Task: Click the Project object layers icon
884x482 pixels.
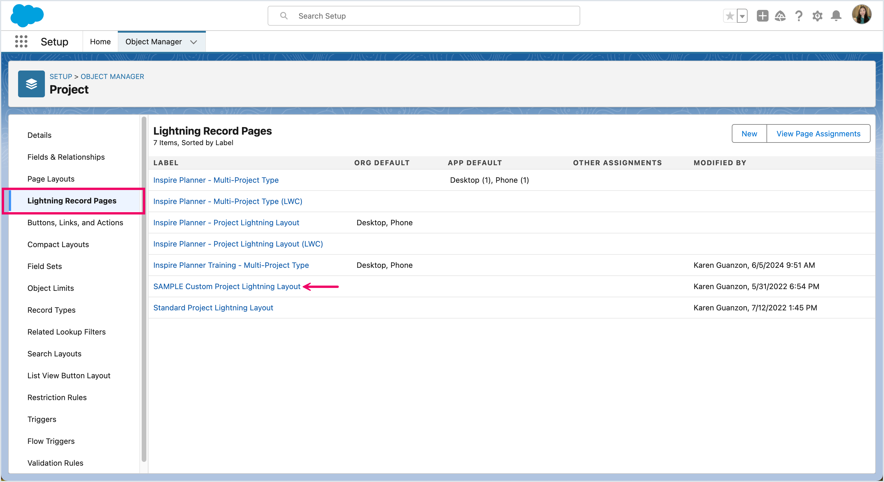Action: [31, 84]
